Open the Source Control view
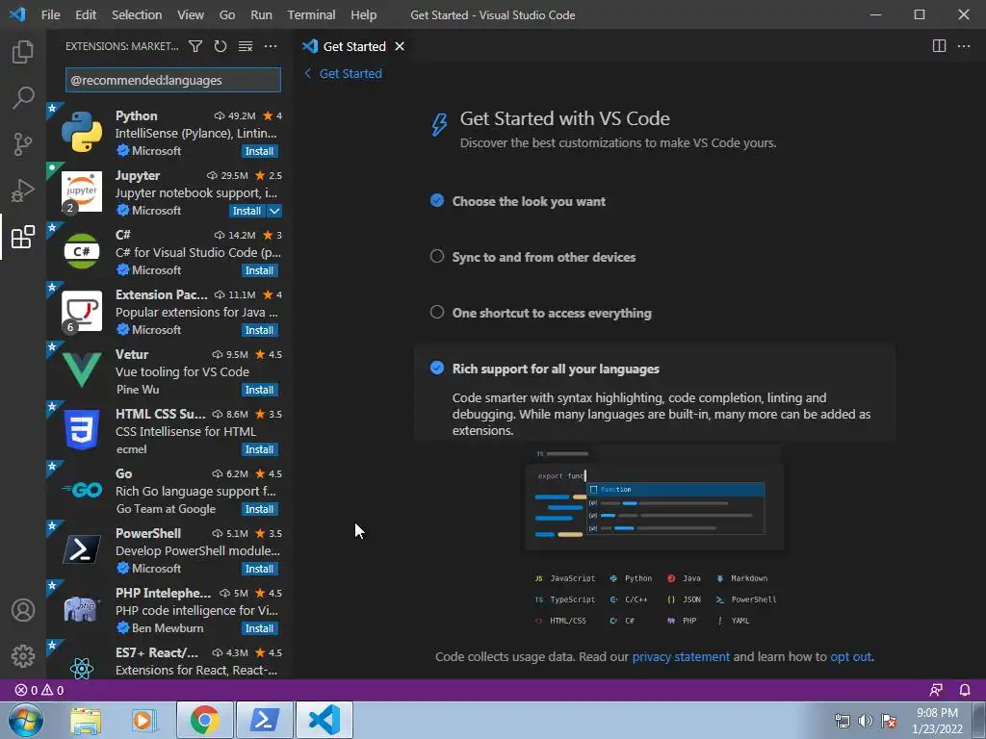Image resolution: width=986 pixels, height=739 pixels. (23, 144)
